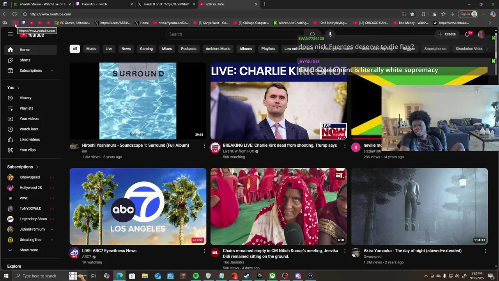Favorite this page with the star icon
499x281 pixels.
412,14
